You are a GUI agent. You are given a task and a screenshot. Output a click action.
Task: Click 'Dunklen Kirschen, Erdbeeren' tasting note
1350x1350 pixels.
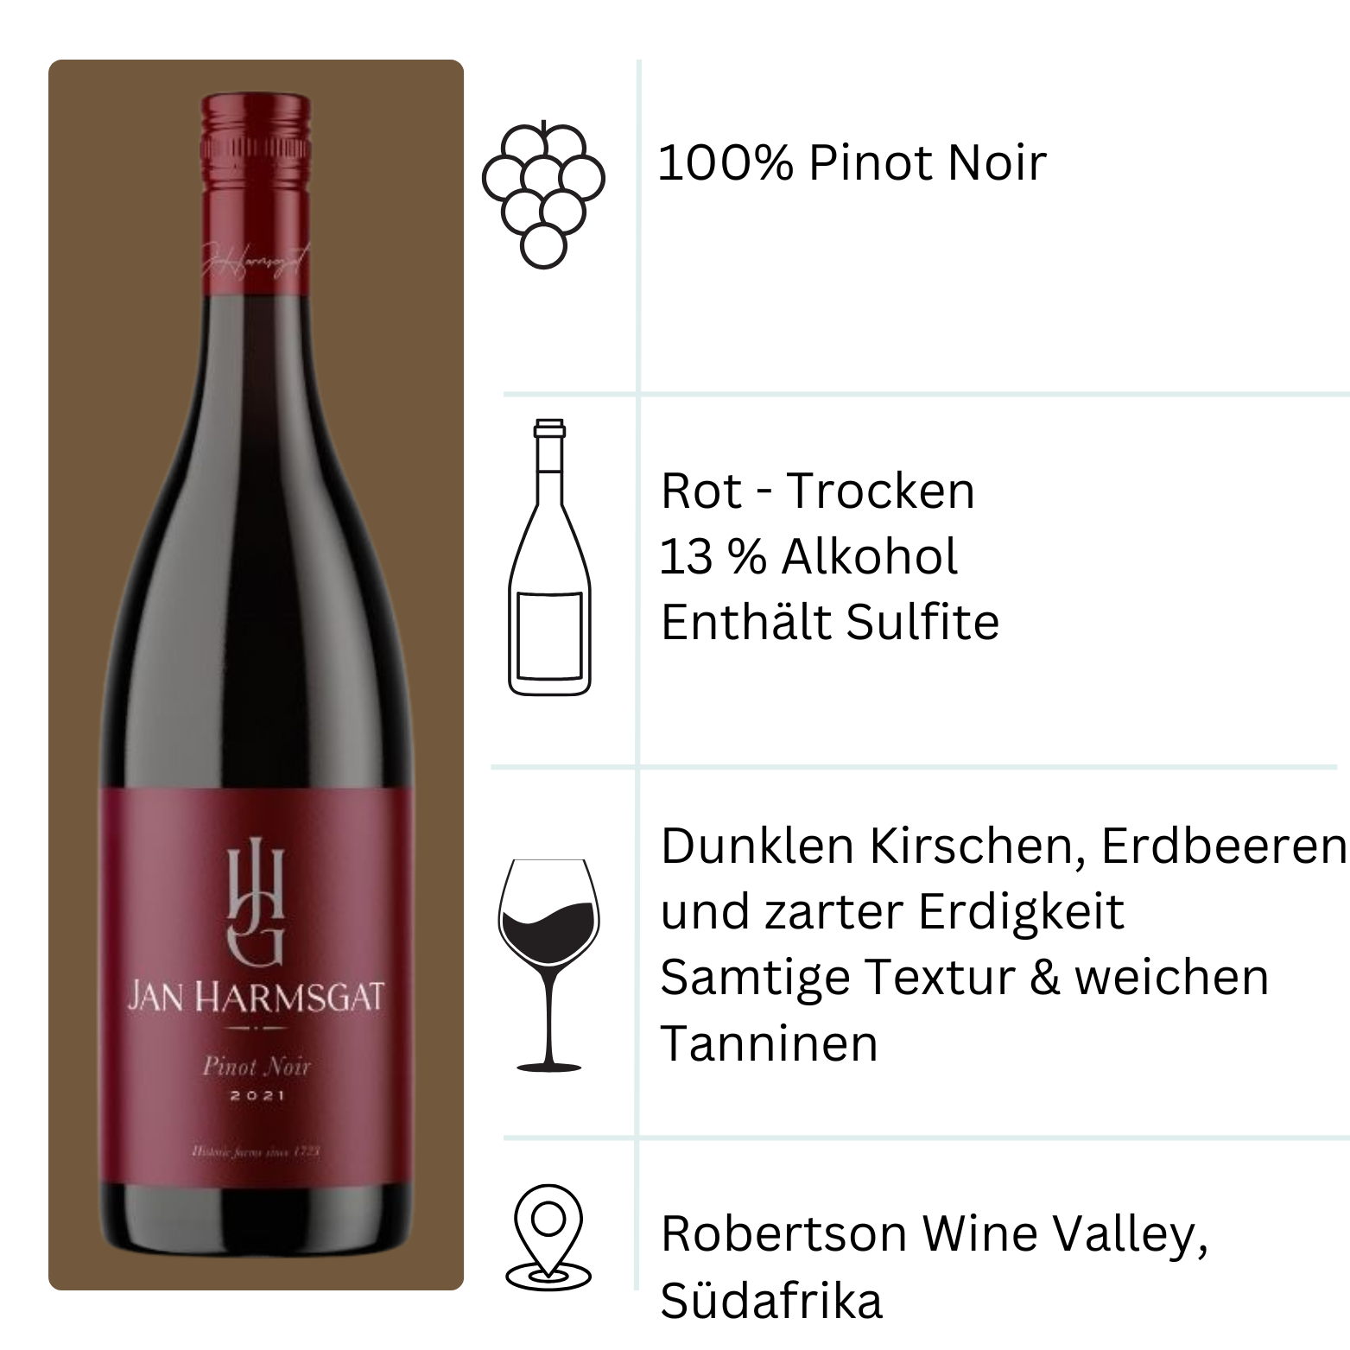point(1004,846)
